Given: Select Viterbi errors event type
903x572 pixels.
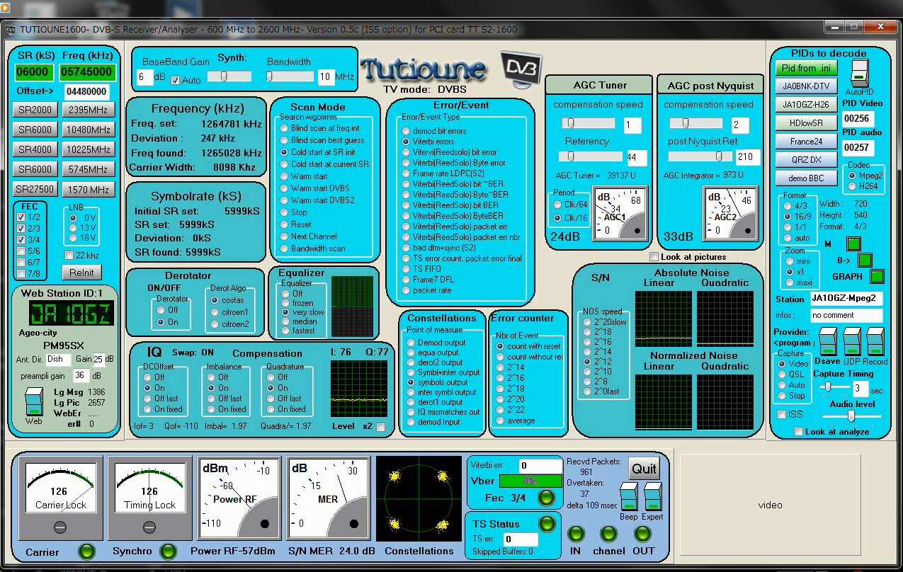Looking at the screenshot, I should 406,142.
